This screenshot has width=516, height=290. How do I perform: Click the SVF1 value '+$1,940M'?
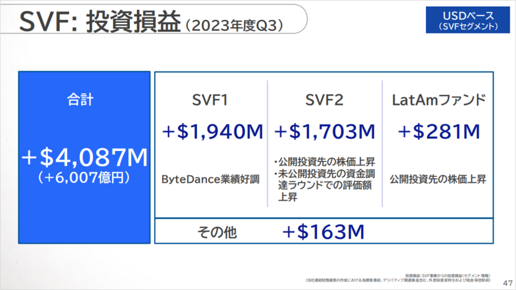[212, 132]
